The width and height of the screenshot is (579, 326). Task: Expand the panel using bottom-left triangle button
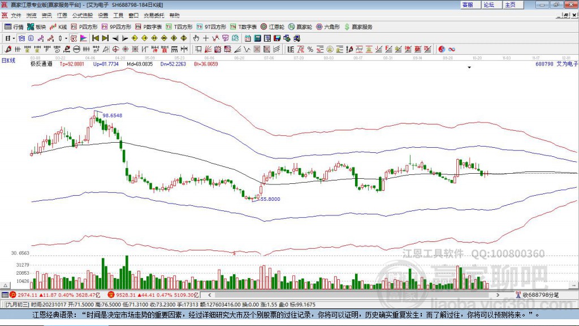tap(6, 285)
